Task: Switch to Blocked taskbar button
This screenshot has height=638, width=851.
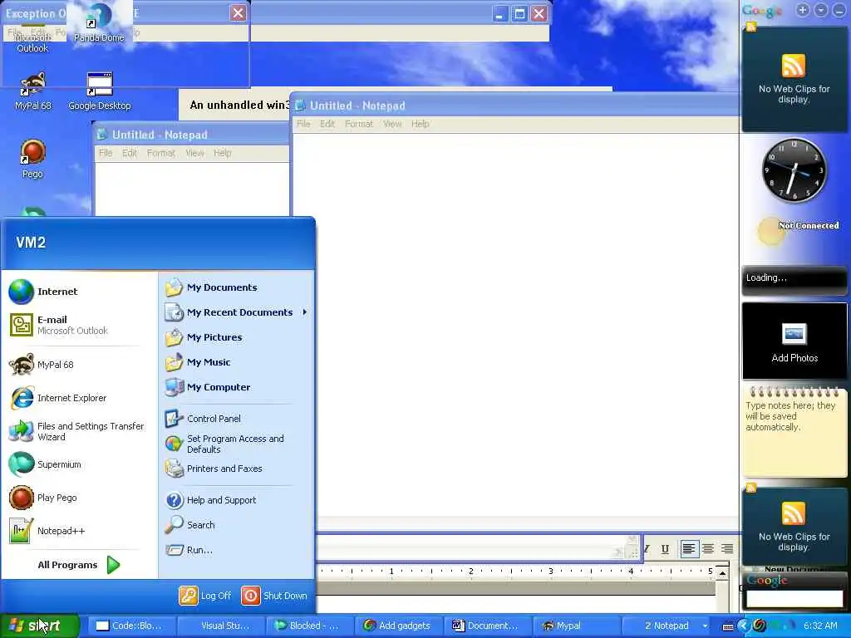Action: [x=311, y=626]
